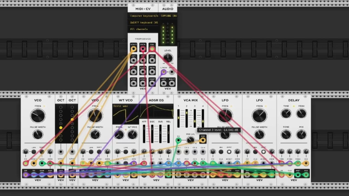Toggle OFST on the LFO beside DELAY
The image size is (349, 196).
[263, 152]
